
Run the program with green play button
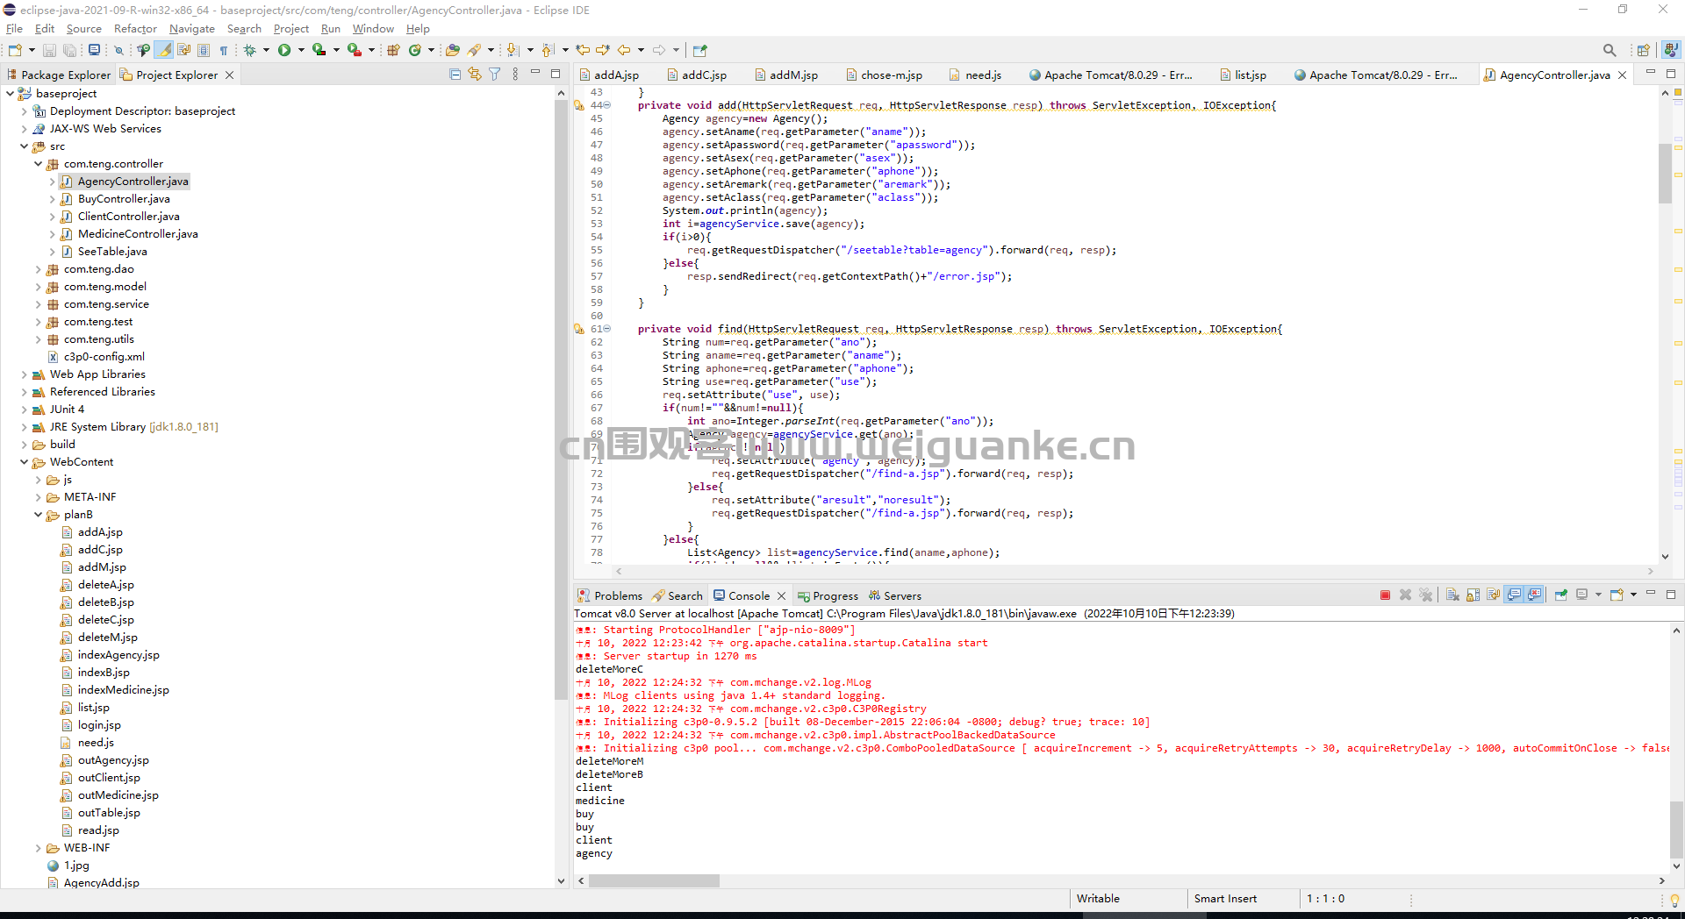(284, 50)
